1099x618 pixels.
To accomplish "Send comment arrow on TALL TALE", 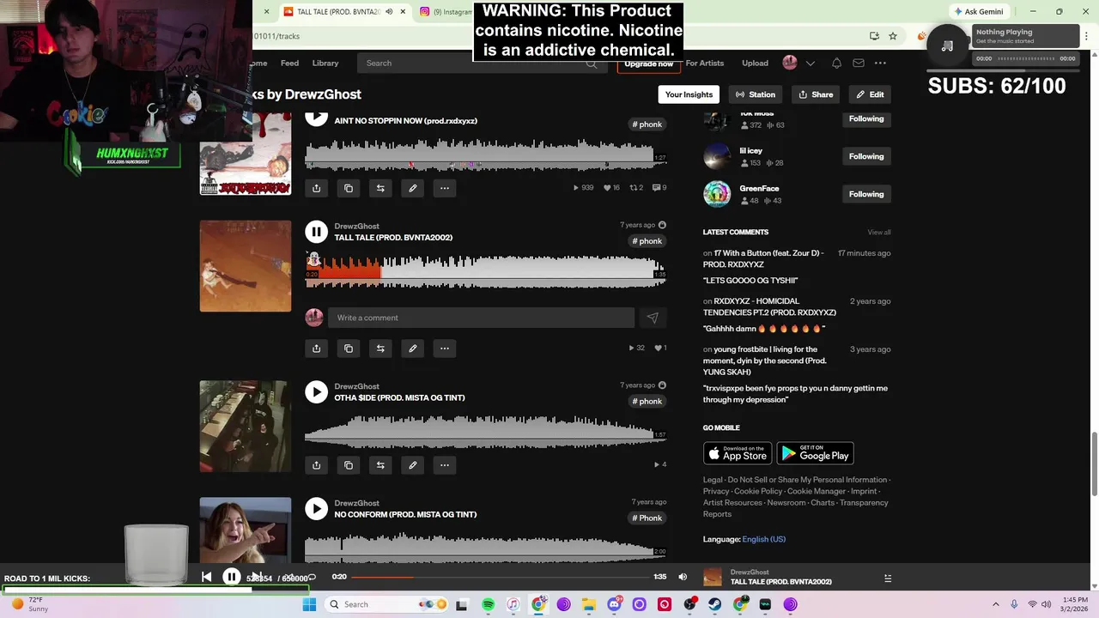I will pyautogui.click(x=653, y=318).
